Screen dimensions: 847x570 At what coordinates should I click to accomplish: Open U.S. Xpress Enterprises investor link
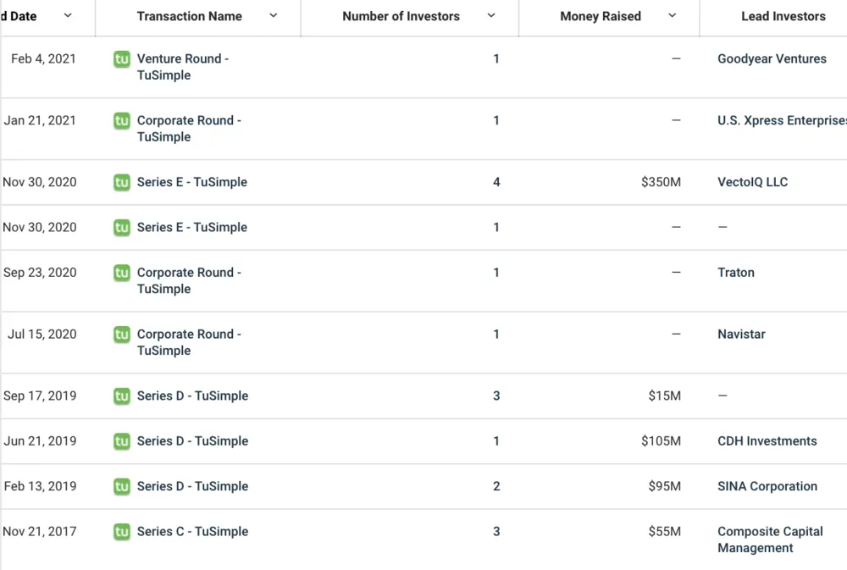point(781,121)
